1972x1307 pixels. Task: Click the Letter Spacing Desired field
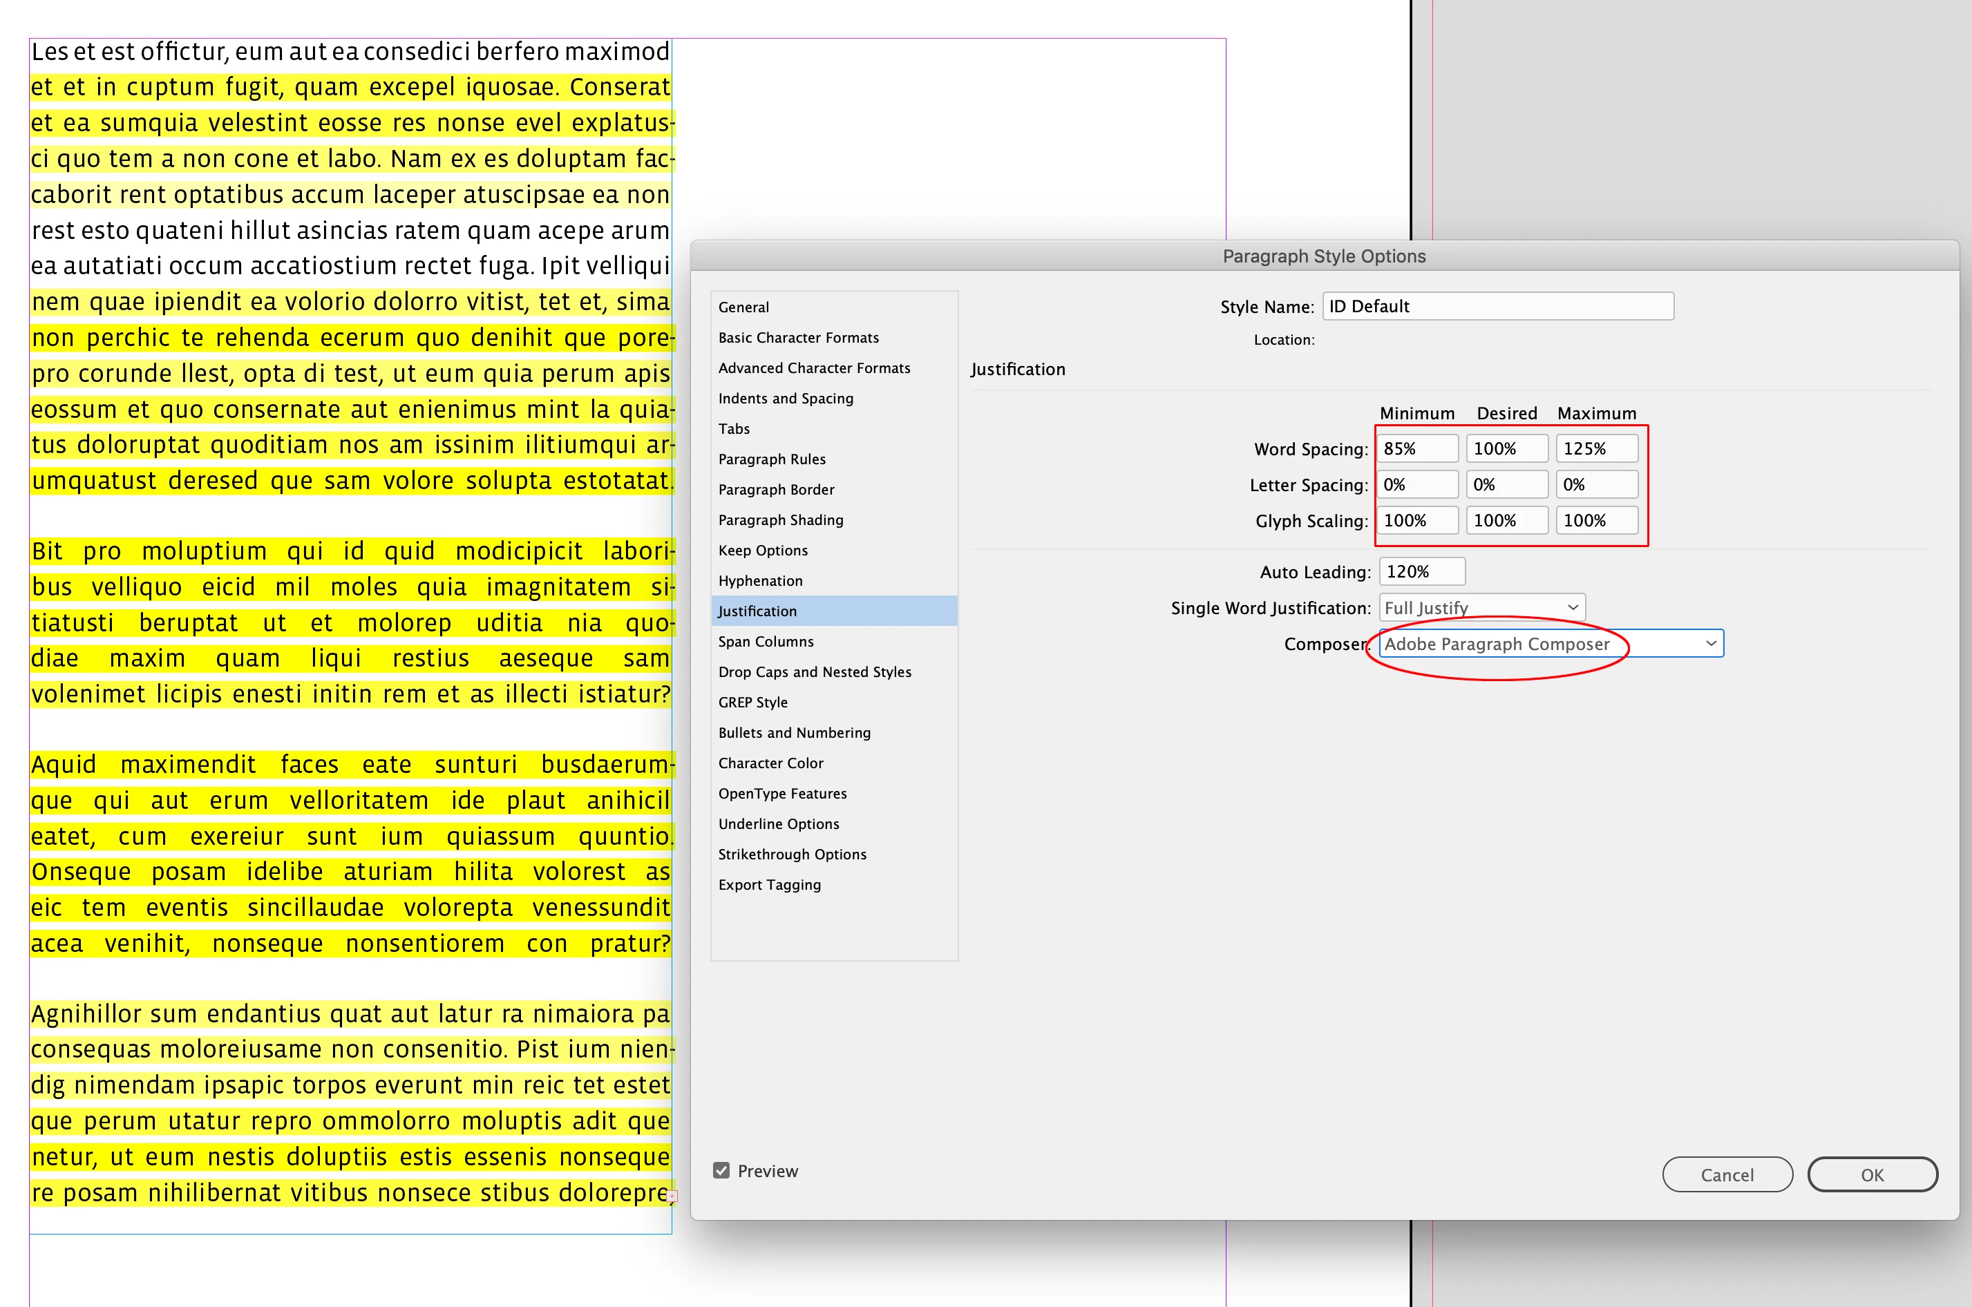[1506, 484]
